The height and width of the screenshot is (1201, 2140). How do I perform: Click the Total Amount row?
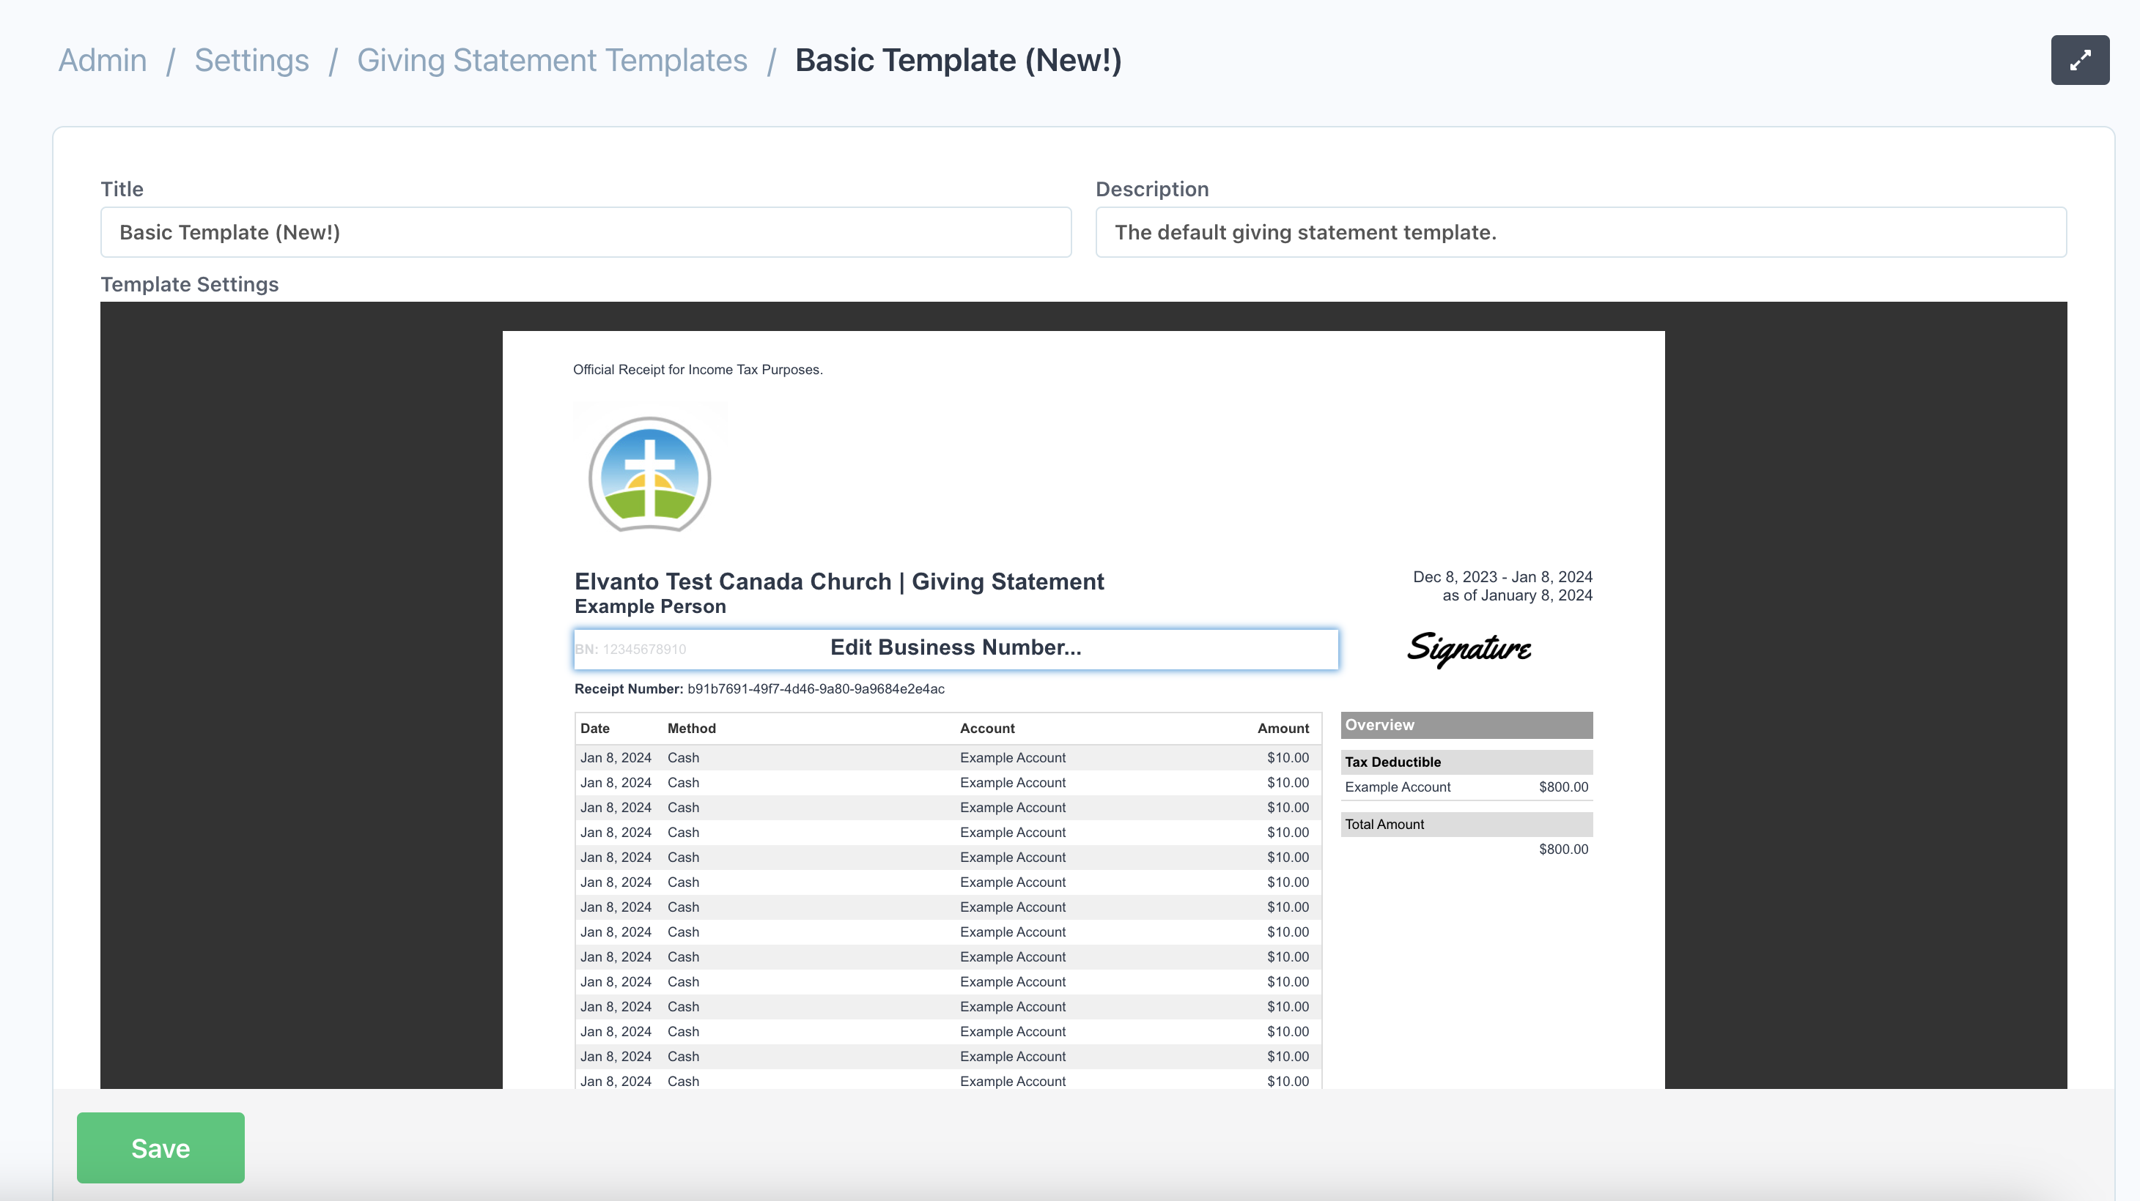(1466, 824)
